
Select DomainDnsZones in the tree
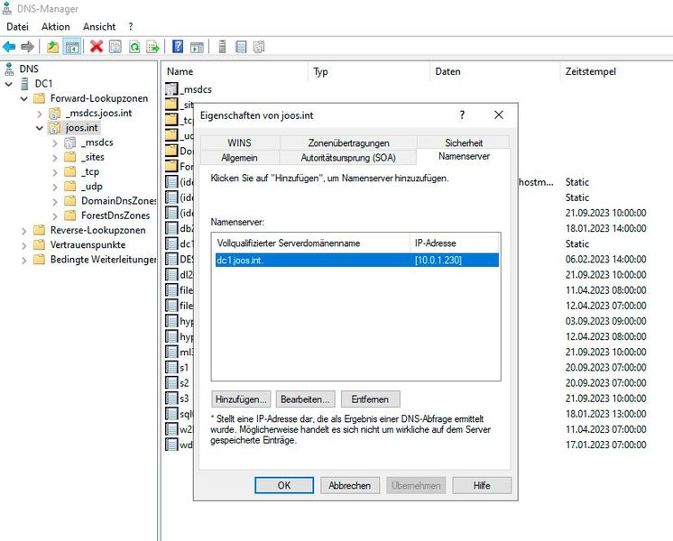[118, 201]
